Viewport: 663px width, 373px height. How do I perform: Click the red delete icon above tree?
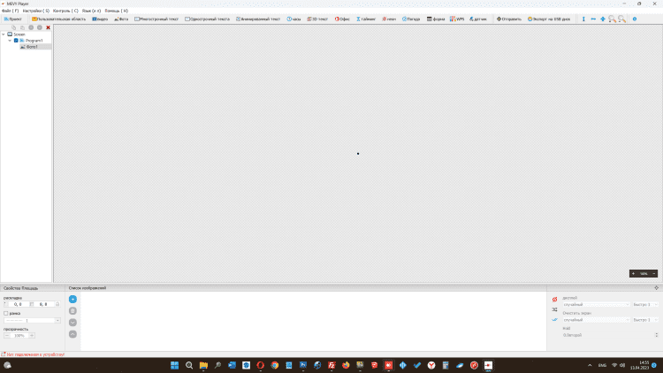point(48,27)
